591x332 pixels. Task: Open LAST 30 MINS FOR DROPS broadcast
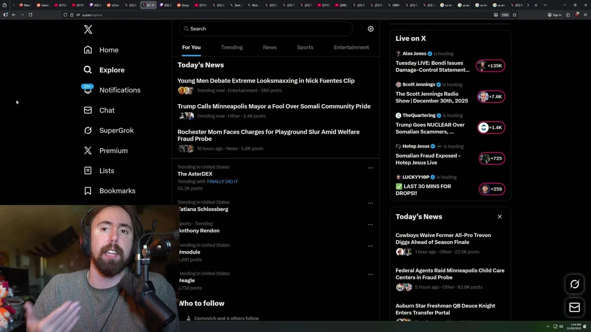[x=423, y=190]
